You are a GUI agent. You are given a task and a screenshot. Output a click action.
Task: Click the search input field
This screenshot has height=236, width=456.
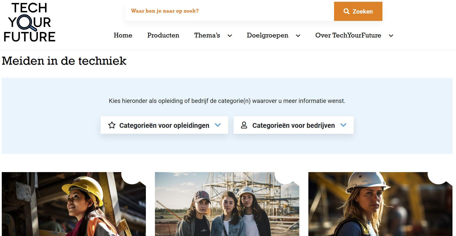(227, 11)
